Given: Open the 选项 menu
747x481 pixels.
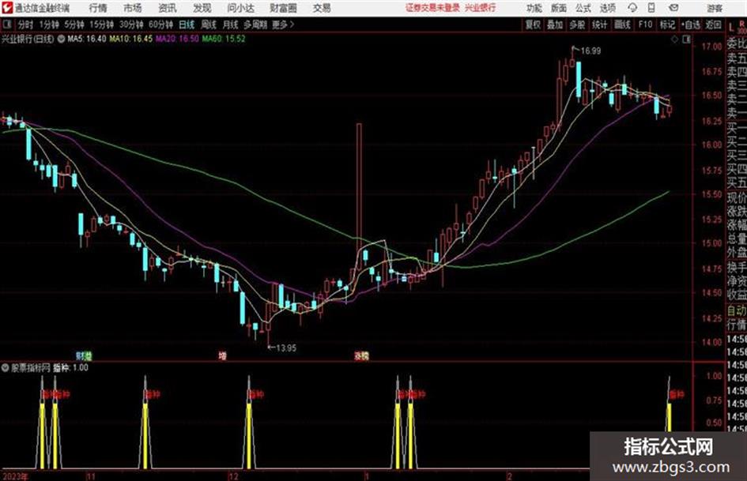Looking at the screenshot, I should [607, 8].
